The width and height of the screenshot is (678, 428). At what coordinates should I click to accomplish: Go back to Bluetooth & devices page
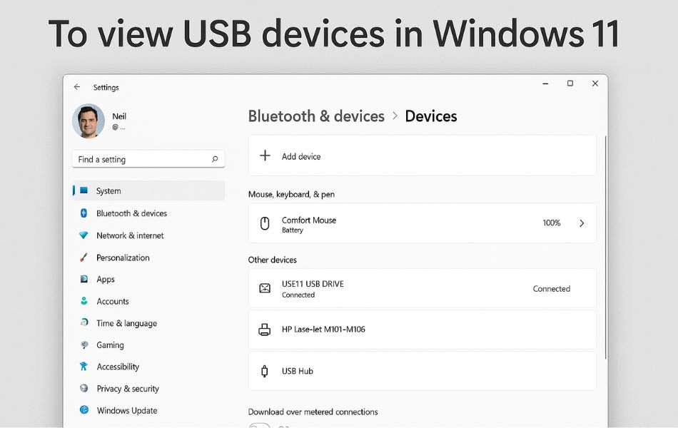pos(316,116)
